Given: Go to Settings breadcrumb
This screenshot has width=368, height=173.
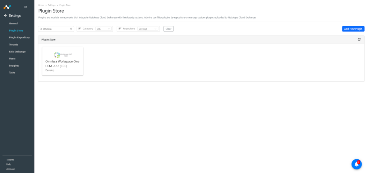Looking at the screenshot, I should 52,5.
